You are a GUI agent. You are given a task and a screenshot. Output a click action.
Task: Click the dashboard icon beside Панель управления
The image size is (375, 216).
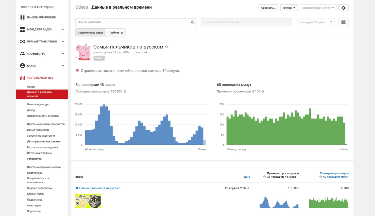tap(22, 17)
